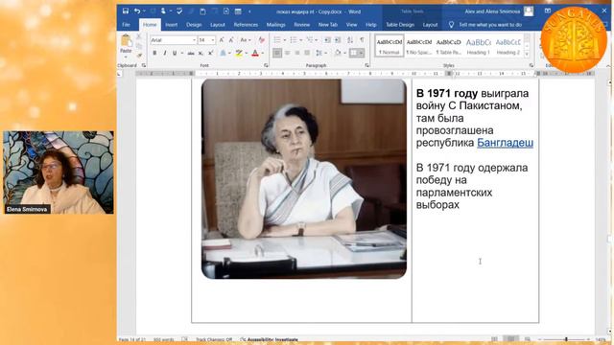
Task: Switch to the Table Design tab
Action: point(400,25)
